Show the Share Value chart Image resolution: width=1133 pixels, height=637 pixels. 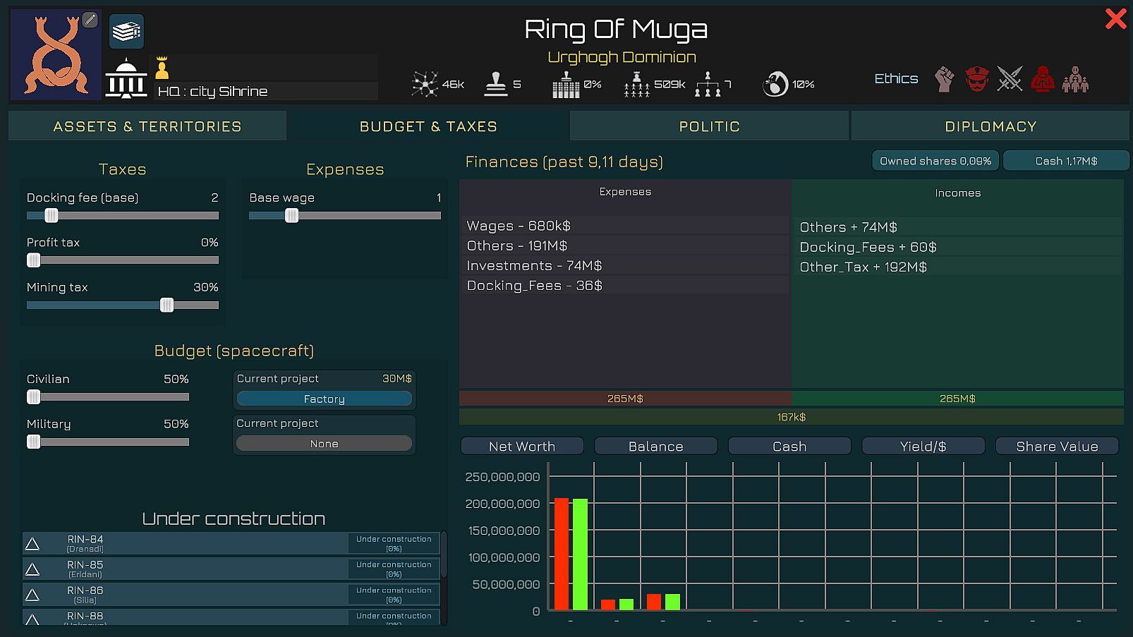[x=1056, y=447]
